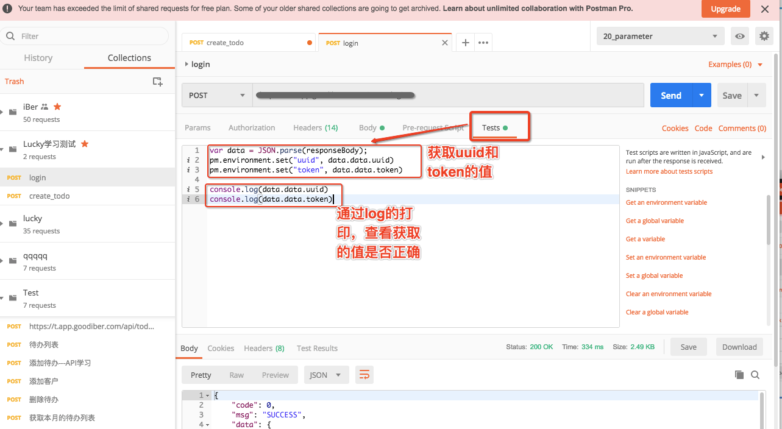Click the Upgrade button in banner
The width and height of the screenshot is (782, 429).
coord(725,9)
